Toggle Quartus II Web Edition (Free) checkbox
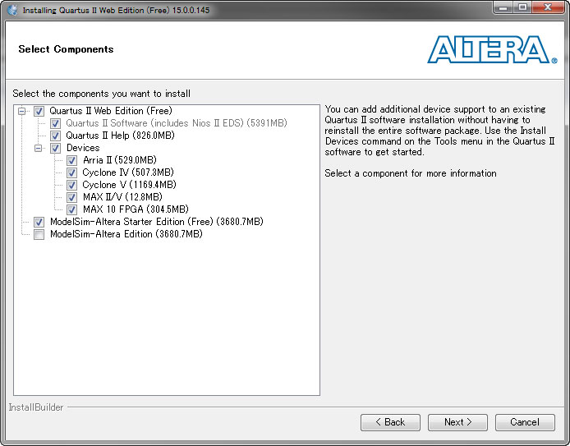The height and width of the screenshot is (446, 570). pyautogui.click(x=39, y=111)
